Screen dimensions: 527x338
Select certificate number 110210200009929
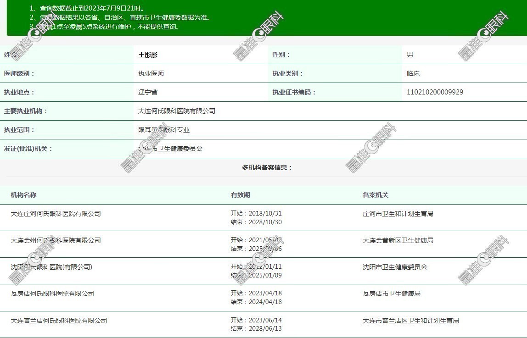pos(435,92)
